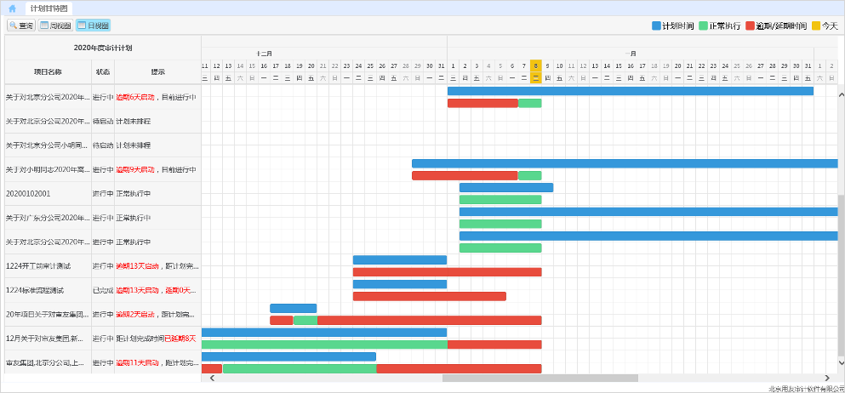Click the 查询 search button
Screen dimensions: 845x393
[21, 26]
